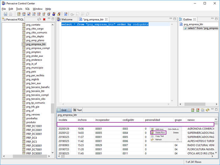Choose Delete Row from the context menu

pos(160,133)
